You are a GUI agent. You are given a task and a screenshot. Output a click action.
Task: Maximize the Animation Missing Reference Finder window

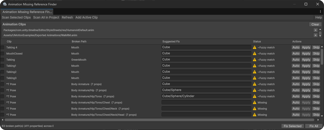click(306, 4)
